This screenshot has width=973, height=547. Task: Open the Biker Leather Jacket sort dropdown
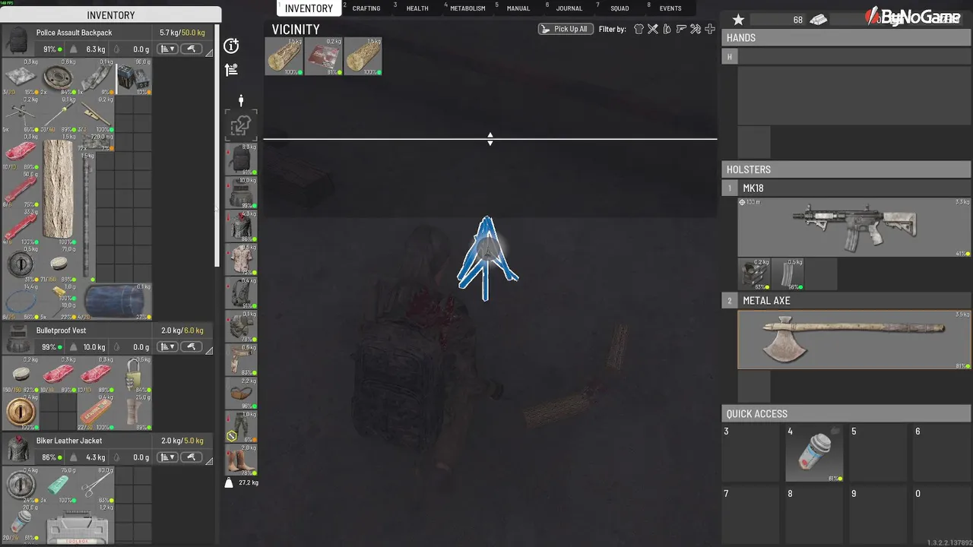167,457
